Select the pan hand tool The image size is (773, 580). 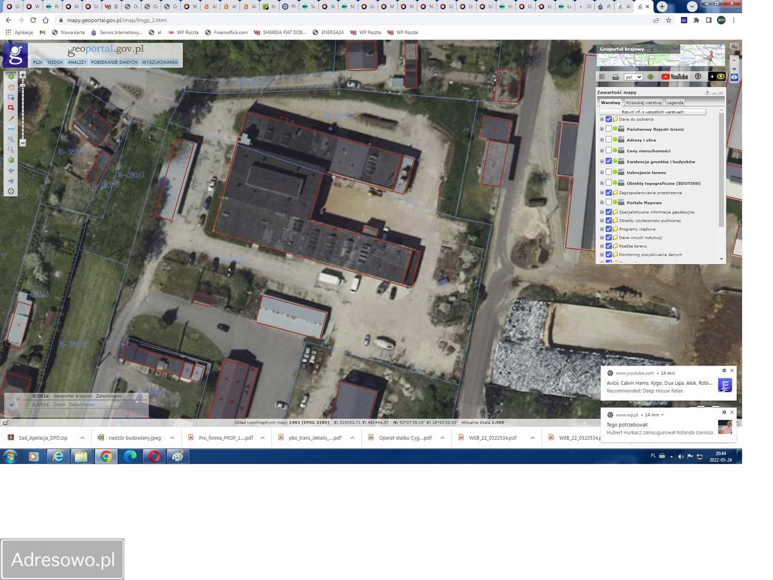pyautogui.click(x=11, y=87)
